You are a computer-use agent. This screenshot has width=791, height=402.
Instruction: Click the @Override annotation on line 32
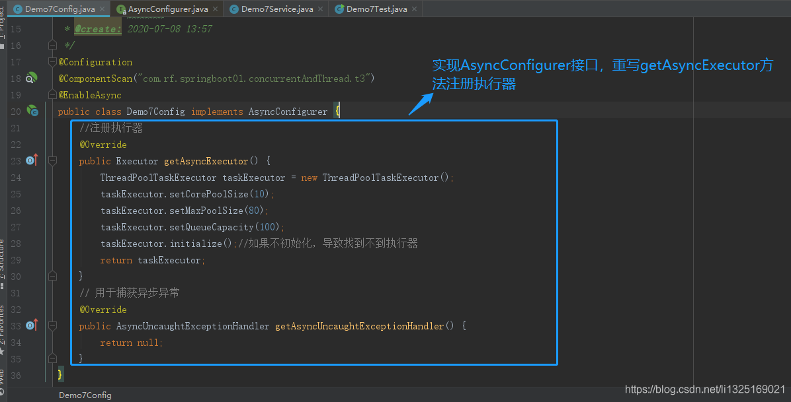click(103, 310)
